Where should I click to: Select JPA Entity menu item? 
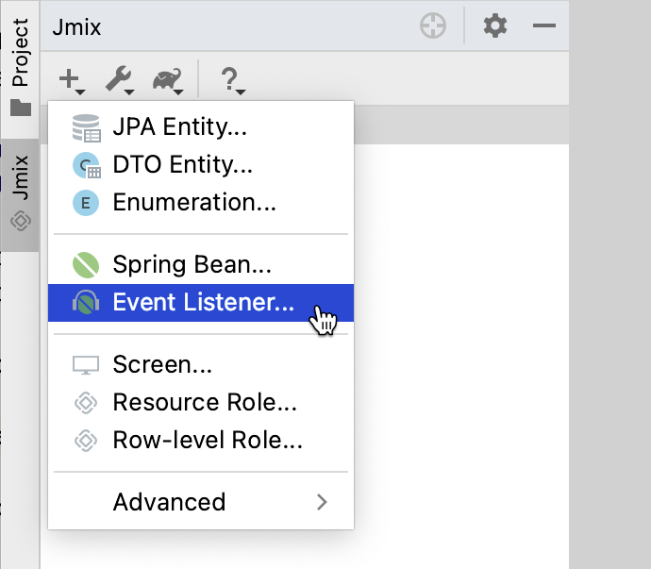(x=179, y=126)
